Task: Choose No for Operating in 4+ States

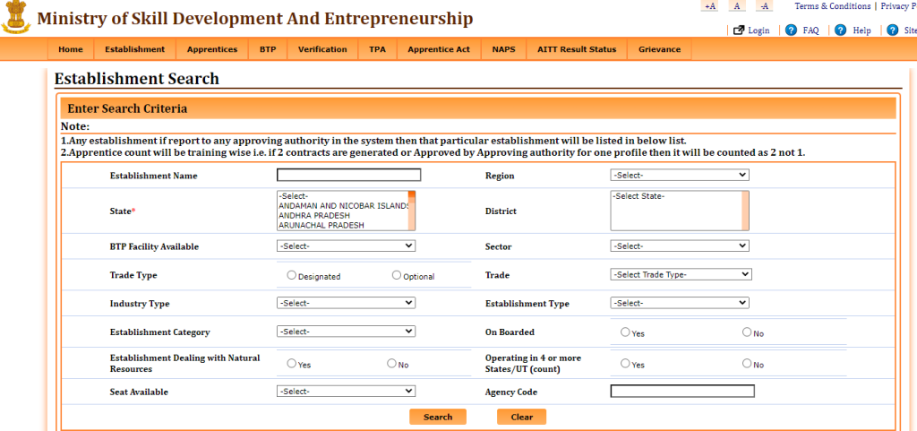Action: point(747,363)
